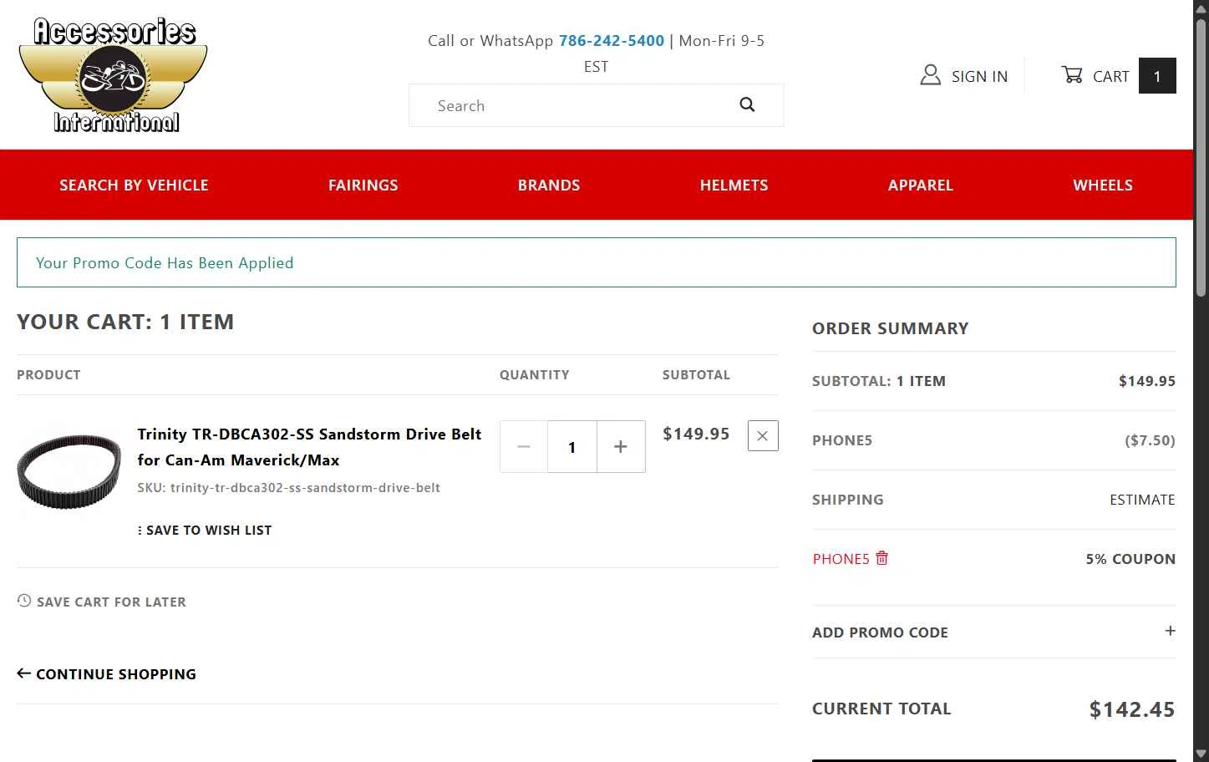Decrease drive belt quantity
The width and height of the screenshot is (1209, 762).
click(x=524, y=447)
